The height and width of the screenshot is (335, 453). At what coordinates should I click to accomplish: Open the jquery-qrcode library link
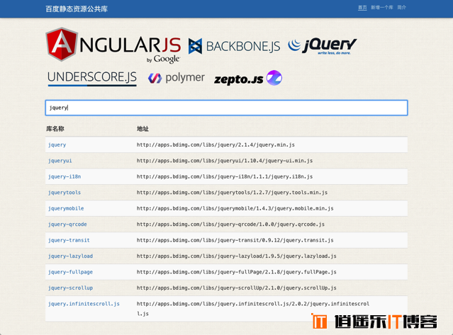tap(67, 225)
